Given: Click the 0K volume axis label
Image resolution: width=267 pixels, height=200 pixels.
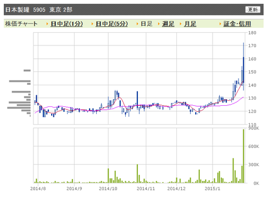Looking at the screenshot, I should tap(256, 183).
